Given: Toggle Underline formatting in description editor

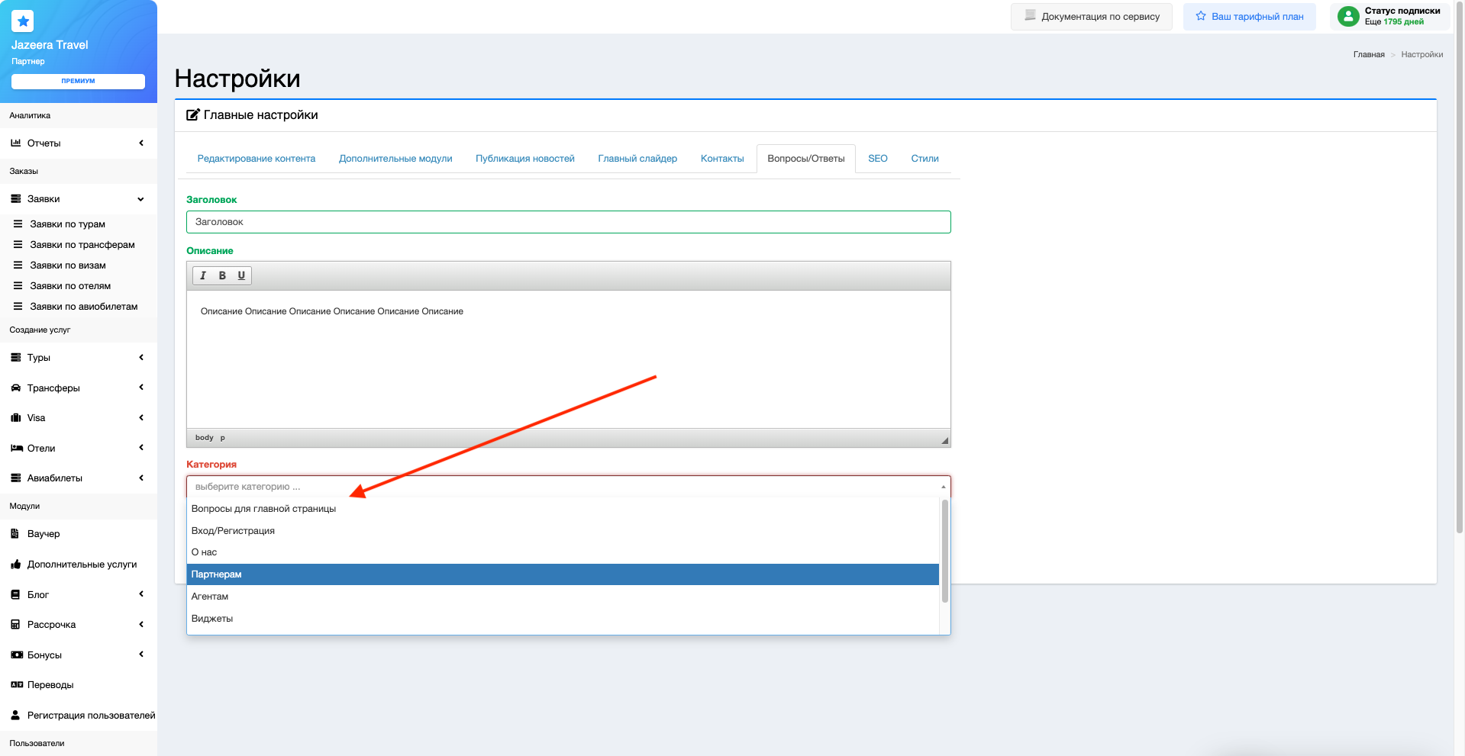Looking at the screenshot, I should coord(241,275).
